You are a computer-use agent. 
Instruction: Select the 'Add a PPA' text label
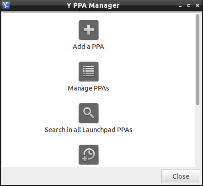pyautogui.click(x=88, y=47)
